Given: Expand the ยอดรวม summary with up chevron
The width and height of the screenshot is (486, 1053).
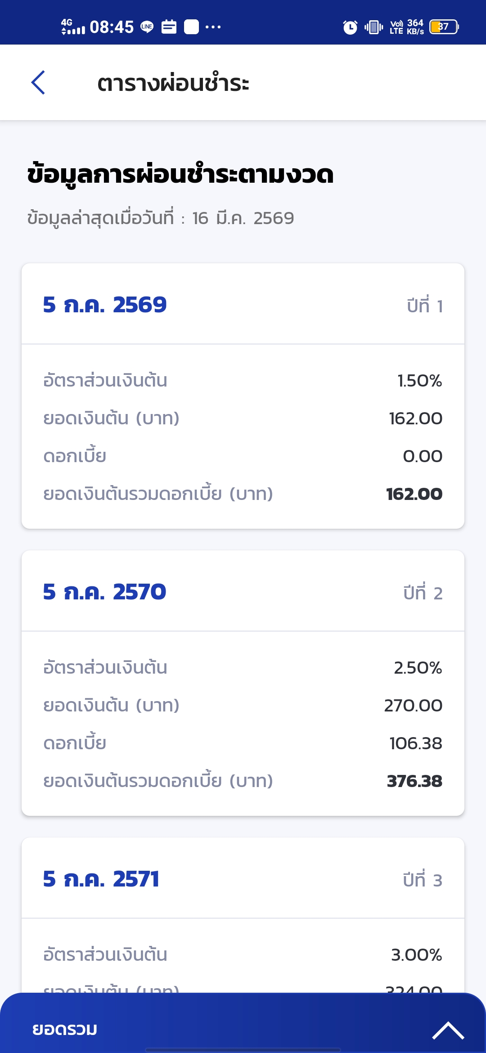Looking at the screenshot, I should (x=448, y=1030).
